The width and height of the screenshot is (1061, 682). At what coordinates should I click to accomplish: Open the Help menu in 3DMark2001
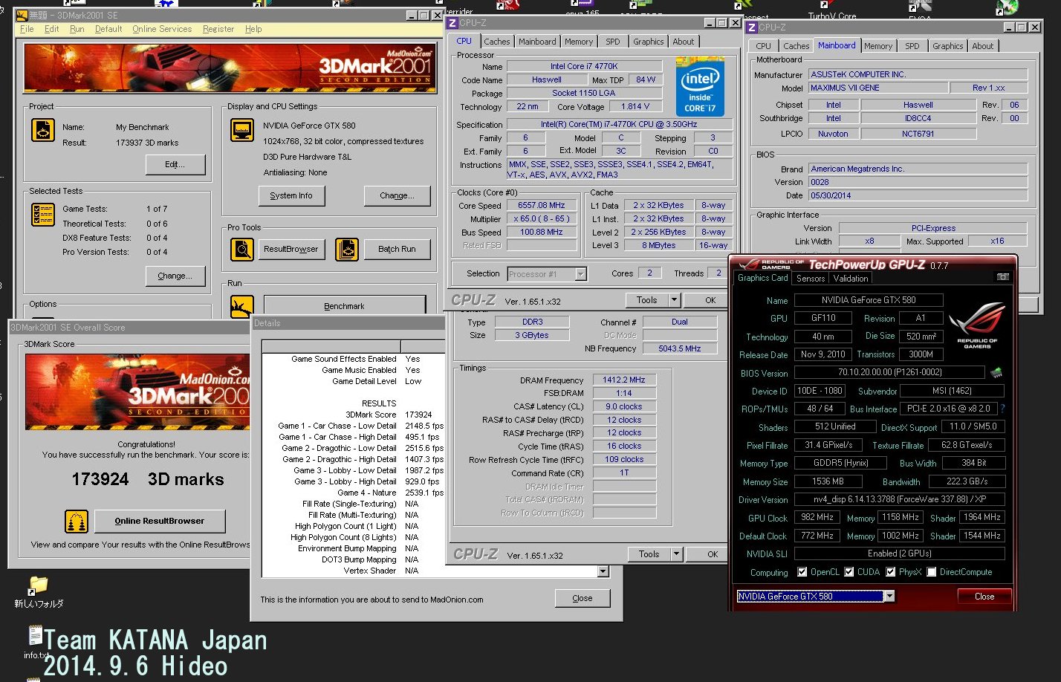tap(253, 29)
